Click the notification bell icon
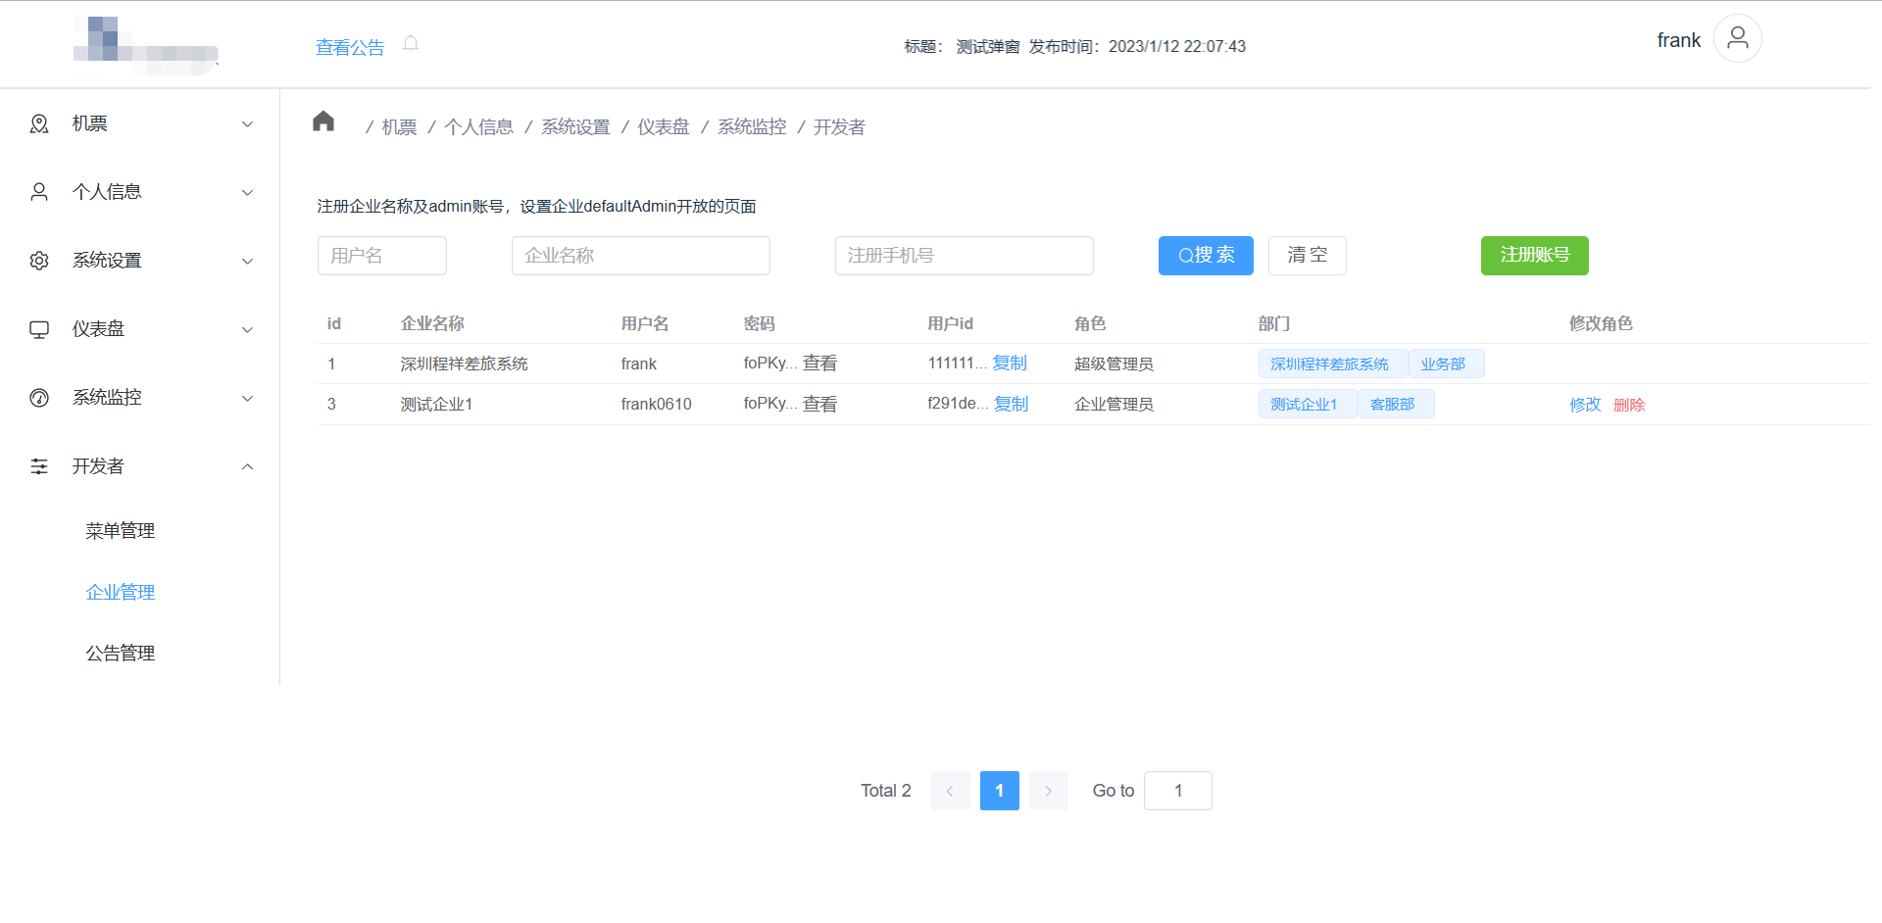 411,43
